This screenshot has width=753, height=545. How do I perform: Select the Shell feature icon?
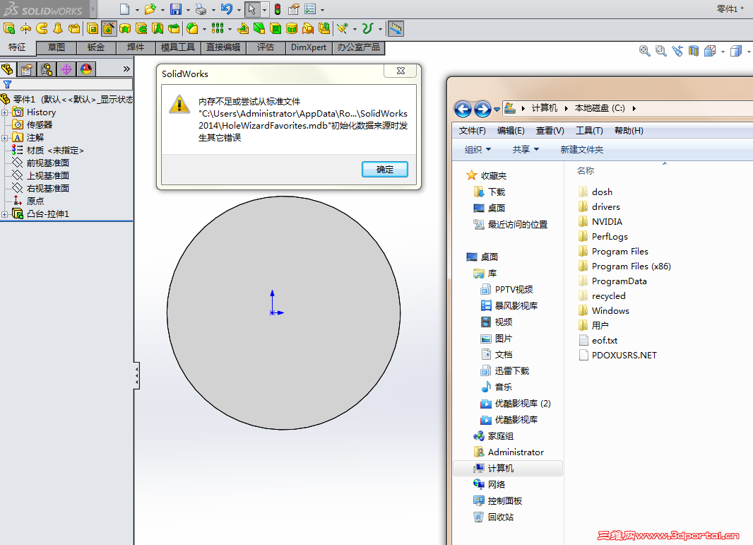click(x=275, y=29)
